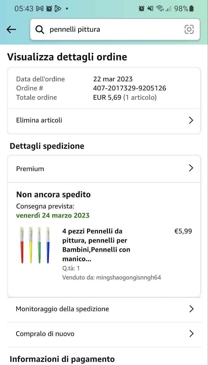Tap the back arrow icon

11,29
